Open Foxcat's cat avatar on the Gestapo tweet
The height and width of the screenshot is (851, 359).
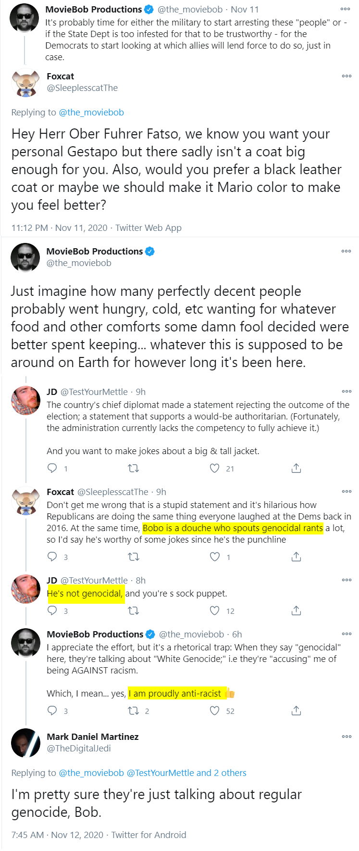tap(25, 83)
